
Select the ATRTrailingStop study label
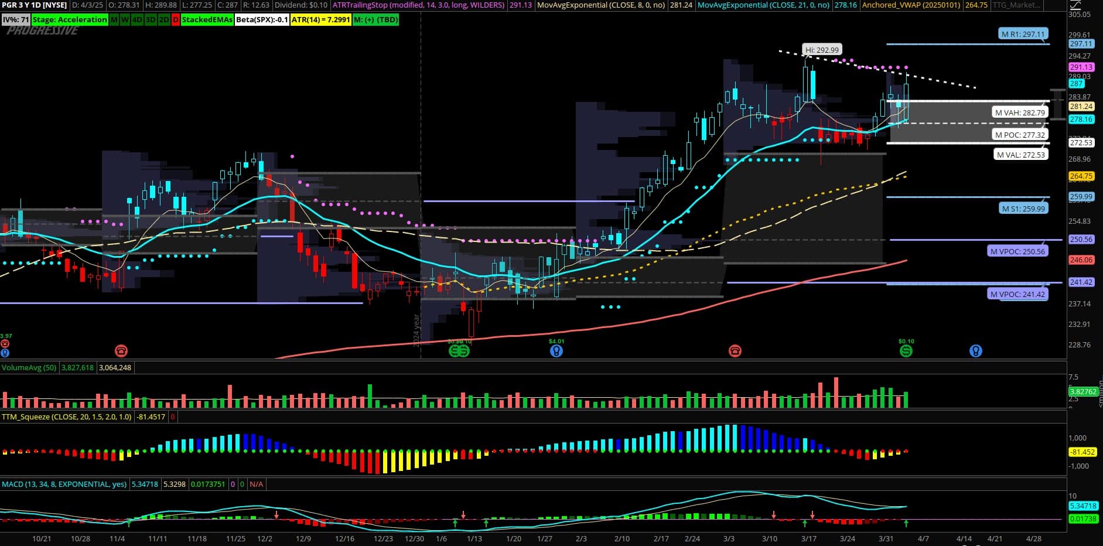(418, 5)
